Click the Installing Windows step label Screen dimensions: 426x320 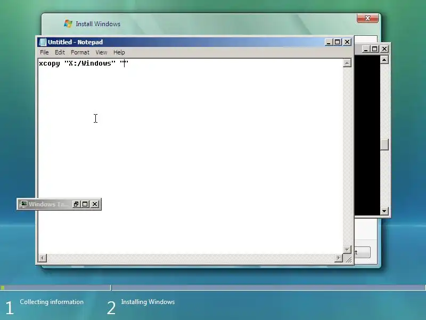point(148,302)
